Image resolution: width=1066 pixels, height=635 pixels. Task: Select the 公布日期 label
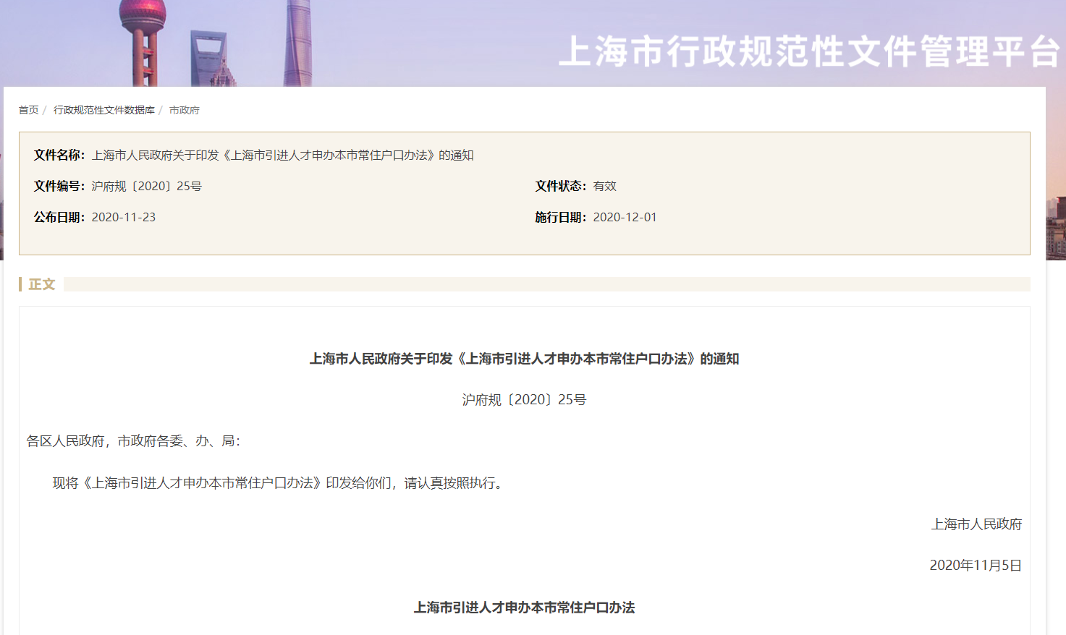pyautogui.click(x=59, y=218)
